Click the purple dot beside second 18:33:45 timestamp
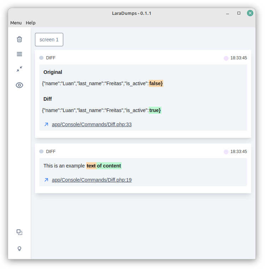The width and height of the screenshot is (265, 270). click(x=226, y=152)
